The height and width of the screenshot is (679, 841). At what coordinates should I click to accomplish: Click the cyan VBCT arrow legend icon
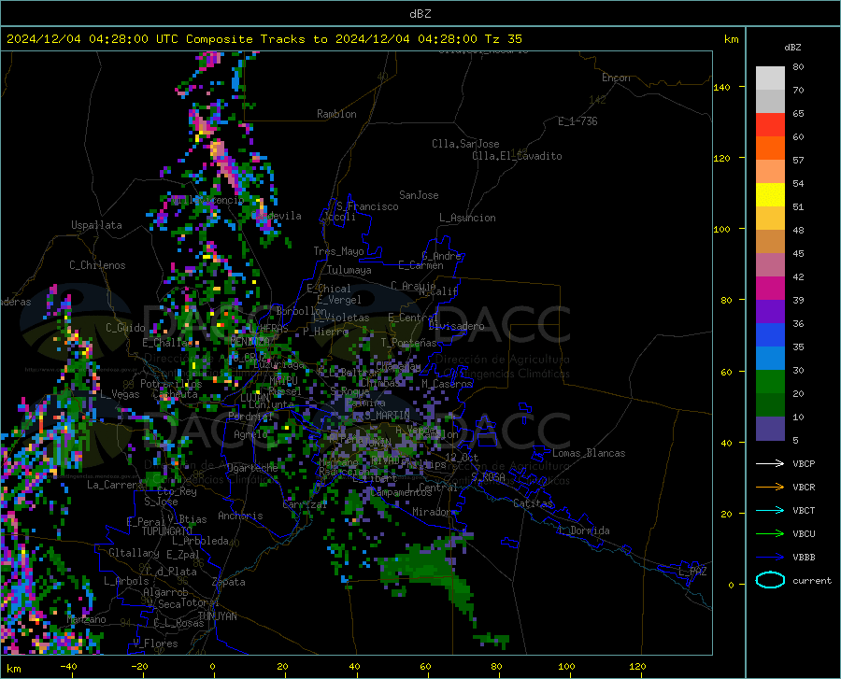(x=770, y=510)
